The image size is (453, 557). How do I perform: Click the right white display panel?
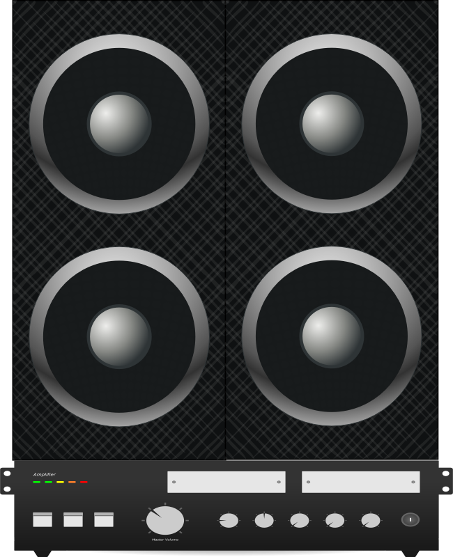point(360,482)
